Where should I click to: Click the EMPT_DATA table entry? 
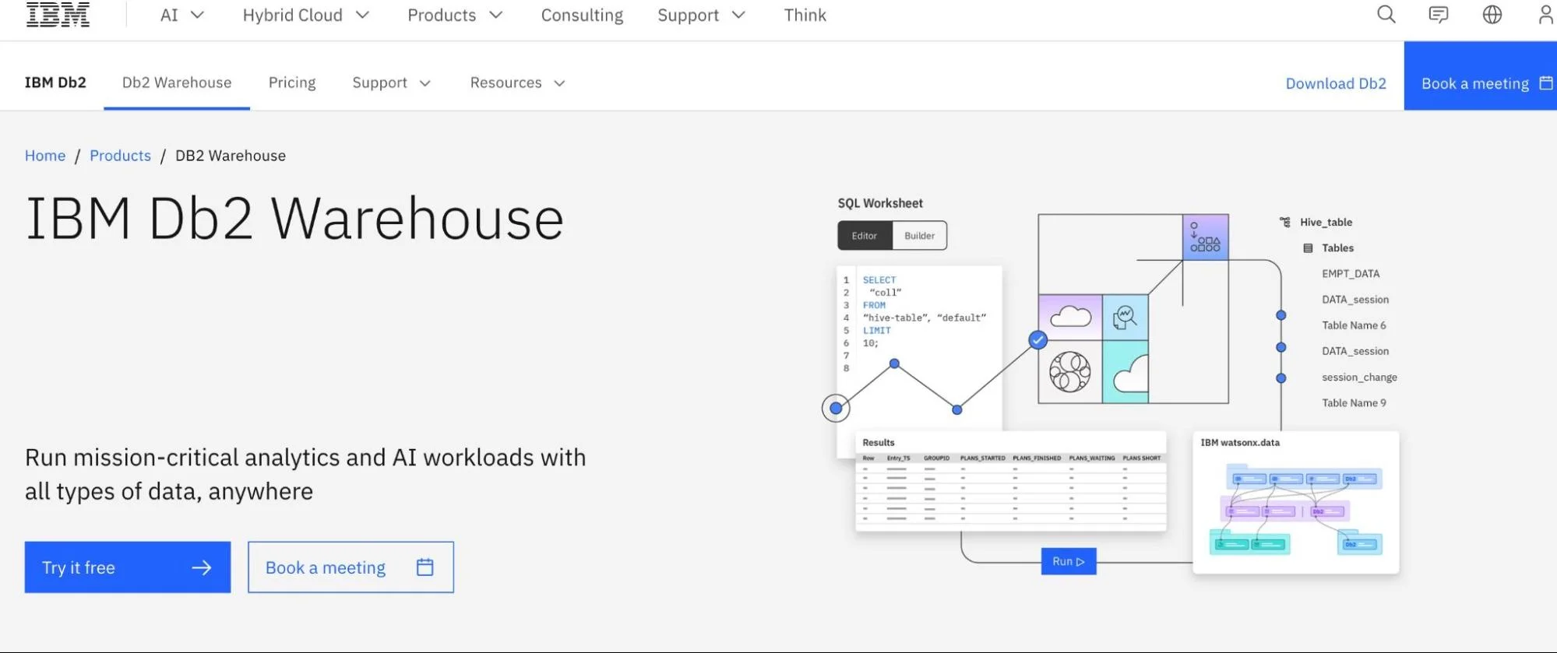point(1351,274)
